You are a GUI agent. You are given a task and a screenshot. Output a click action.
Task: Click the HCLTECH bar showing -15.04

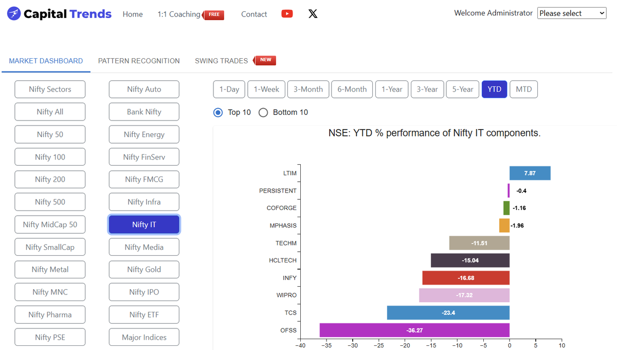pos(470,260)
